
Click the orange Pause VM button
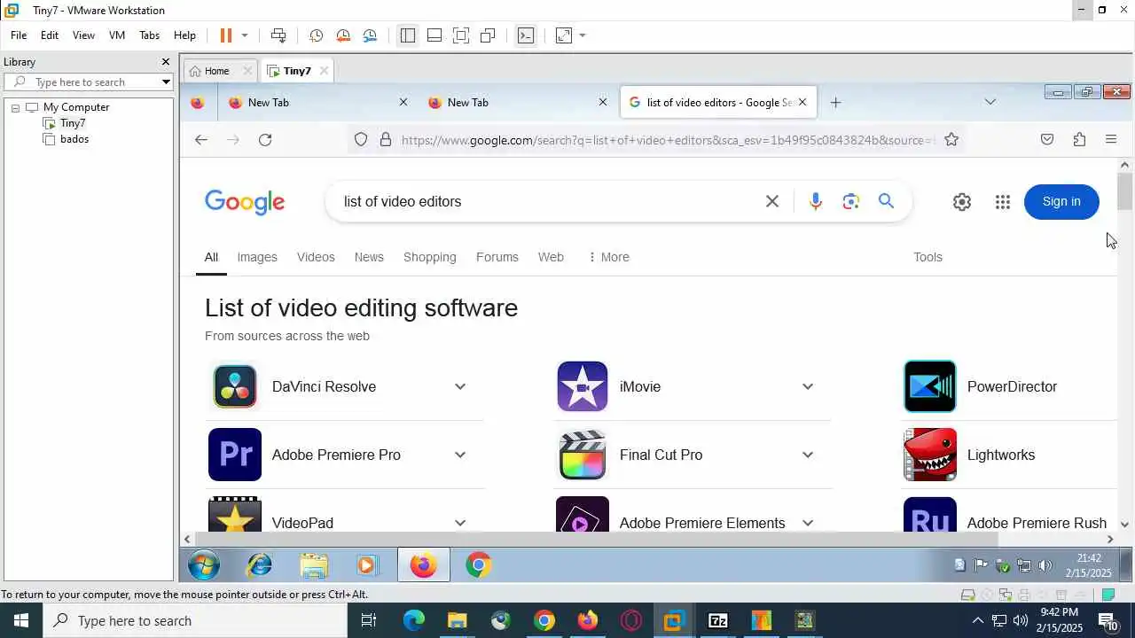tap(225, 35)
